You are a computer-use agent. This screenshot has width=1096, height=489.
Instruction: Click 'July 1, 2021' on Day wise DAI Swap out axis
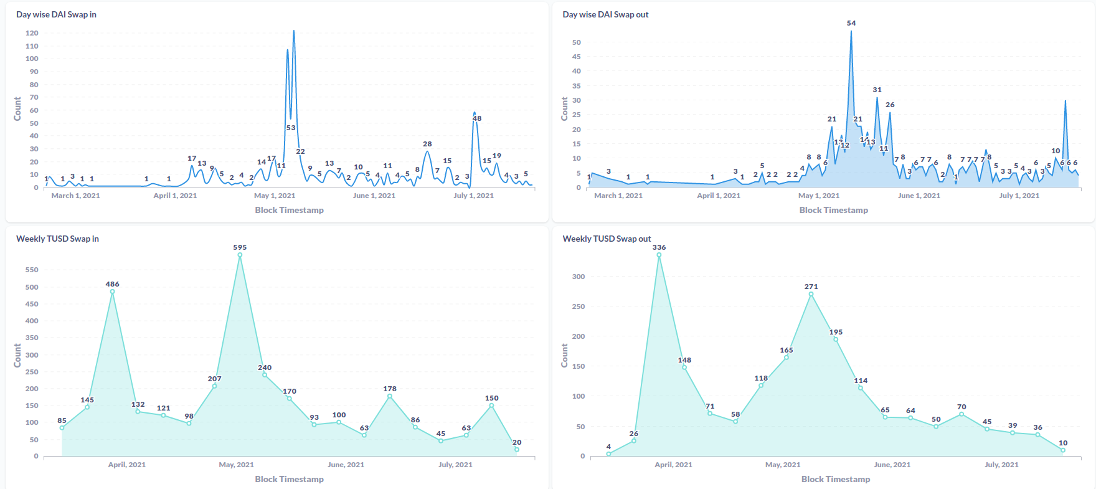tap(1019, 196)
